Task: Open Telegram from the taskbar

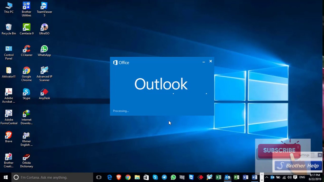Action: click(x=164, y=177)
